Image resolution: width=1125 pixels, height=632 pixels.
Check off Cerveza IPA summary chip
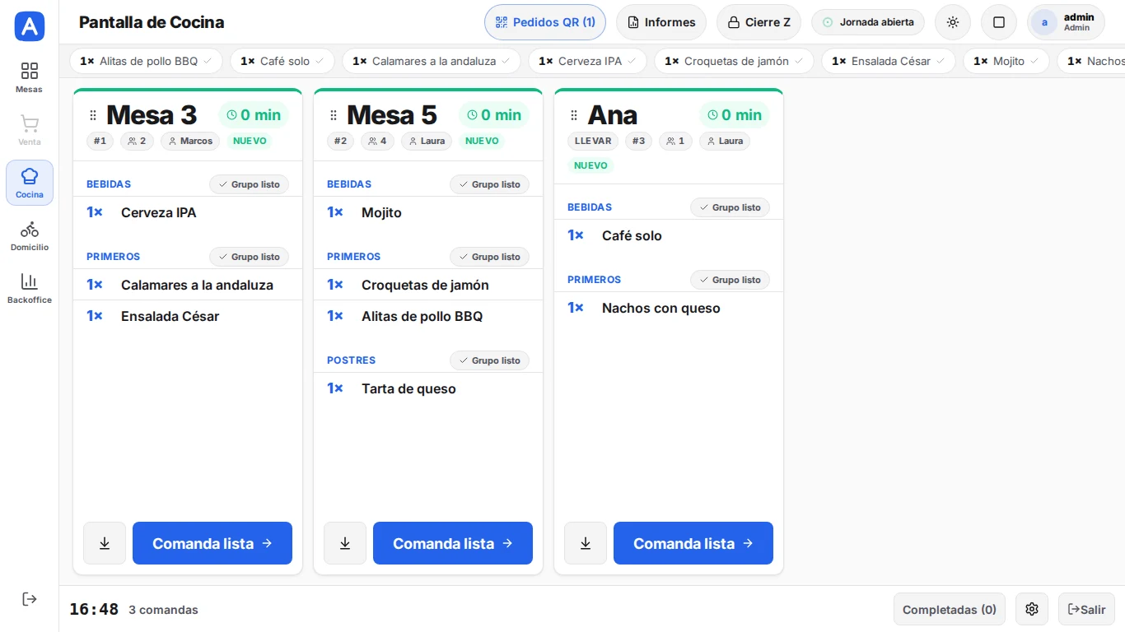click(x=587, y=61)
